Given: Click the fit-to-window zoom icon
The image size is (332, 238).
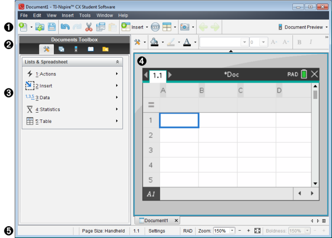Looking at the screenshot, I should pos(257,231).
